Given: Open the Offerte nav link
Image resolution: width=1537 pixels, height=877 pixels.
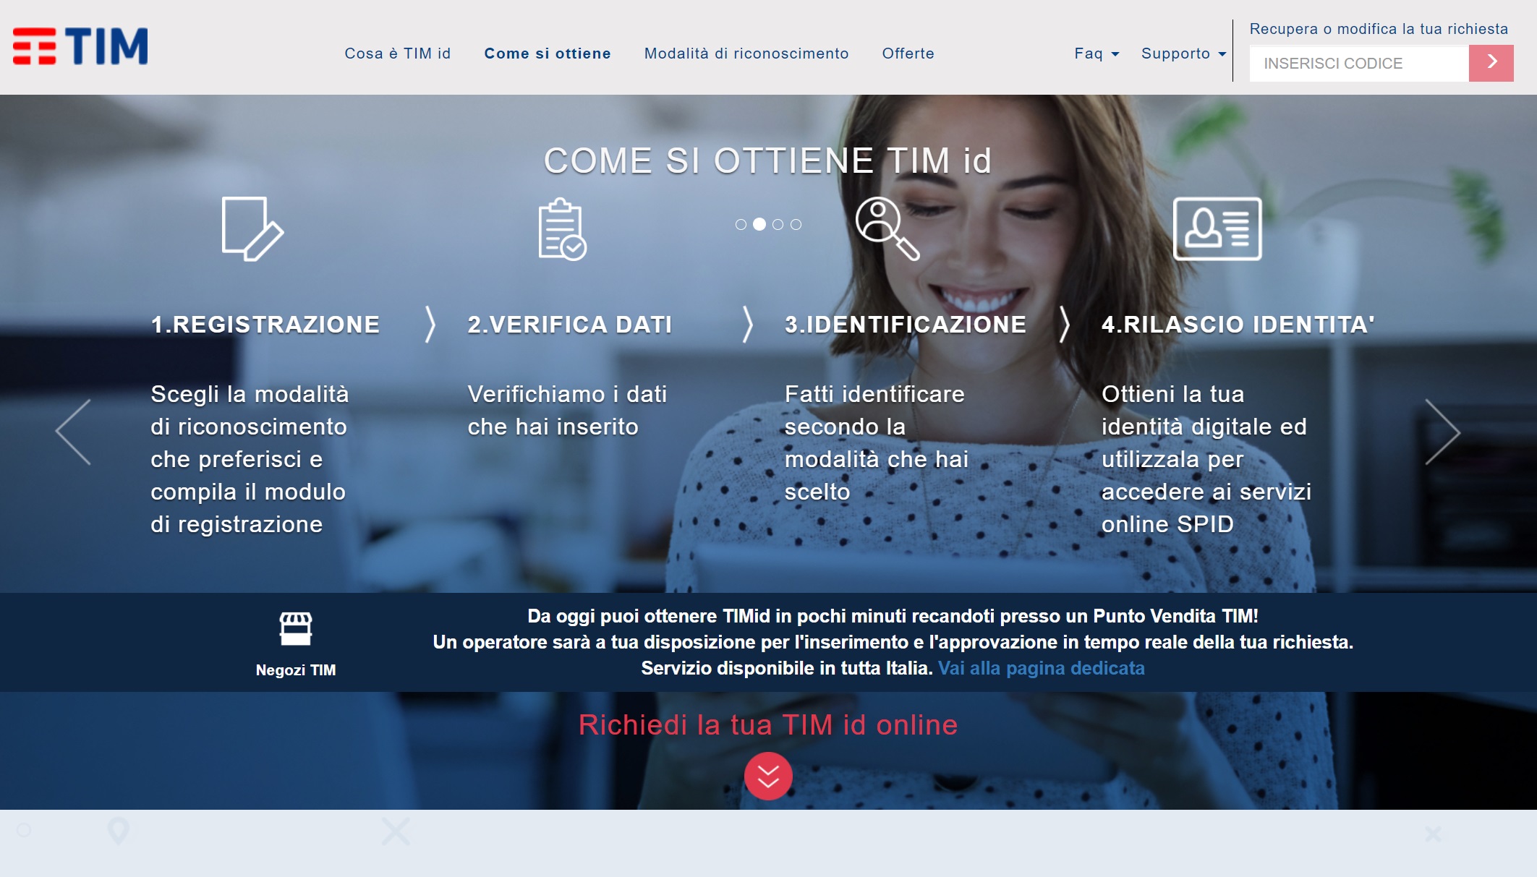Looking at the screenshot, I should point(908,54).
